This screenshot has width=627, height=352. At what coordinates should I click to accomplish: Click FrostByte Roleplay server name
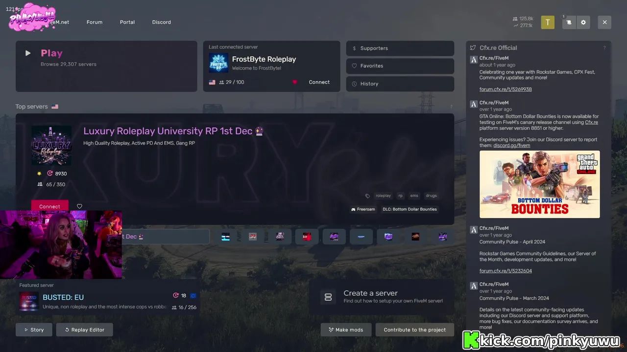[264, 59]
